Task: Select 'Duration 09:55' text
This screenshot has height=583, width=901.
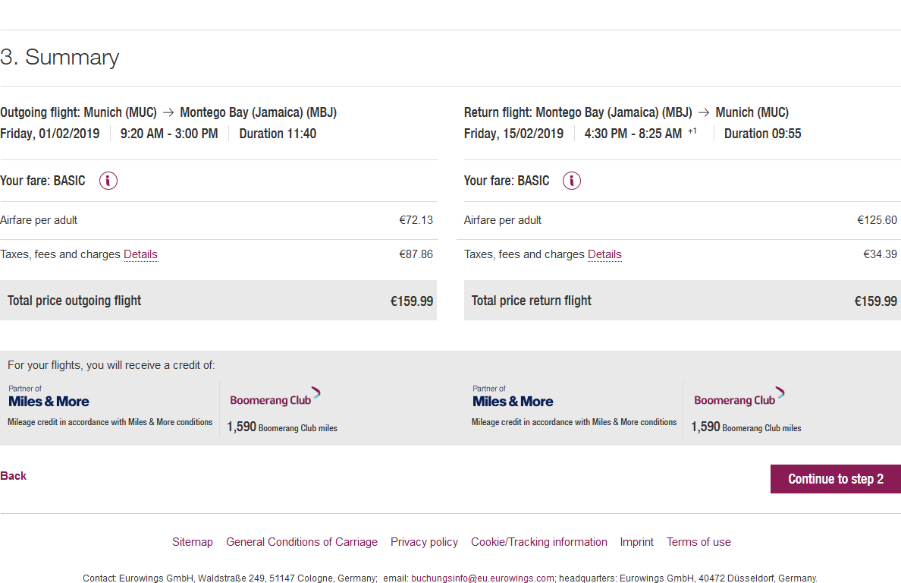Action: click(x=762, y=134)
